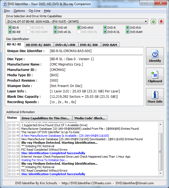Open the More Info button
The height and width of the screenshot is (188, 169).
click(x=155, y=97)
